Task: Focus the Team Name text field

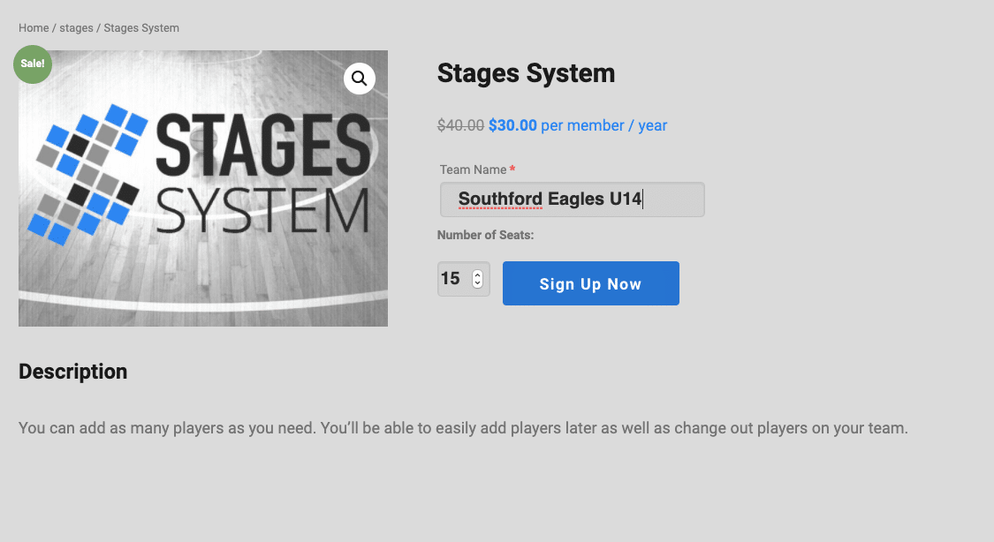Action: pyautogui.click(x=573, y=199)
